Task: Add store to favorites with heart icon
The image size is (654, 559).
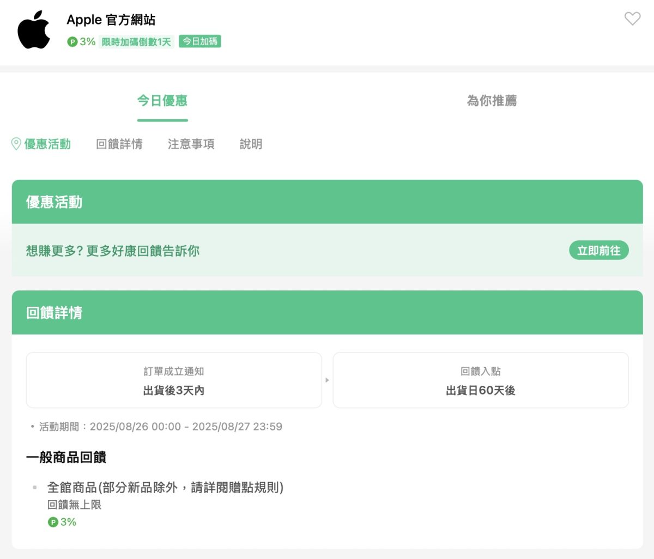Action: point(632,19)
